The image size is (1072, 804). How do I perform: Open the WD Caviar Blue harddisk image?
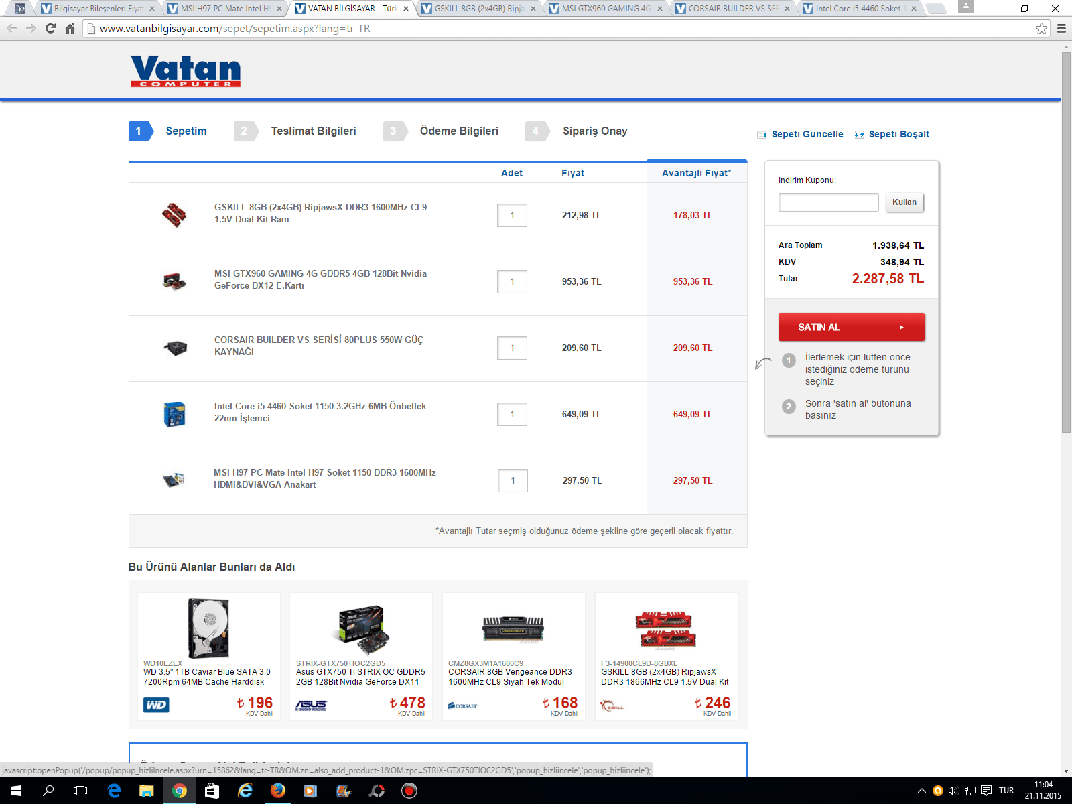point(208,628)
